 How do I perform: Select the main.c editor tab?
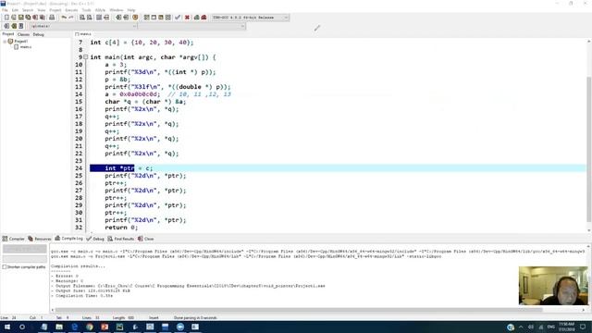pos(83,34)
